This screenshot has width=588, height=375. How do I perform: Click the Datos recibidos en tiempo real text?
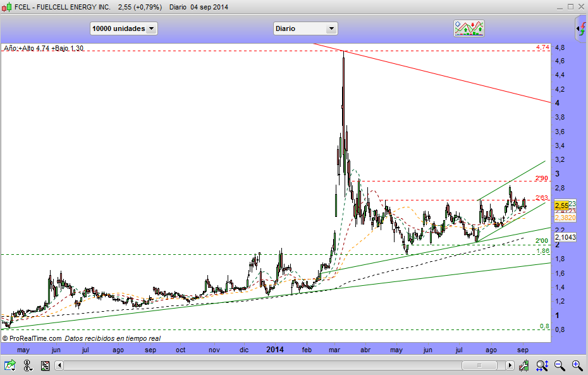click(113, 338)
